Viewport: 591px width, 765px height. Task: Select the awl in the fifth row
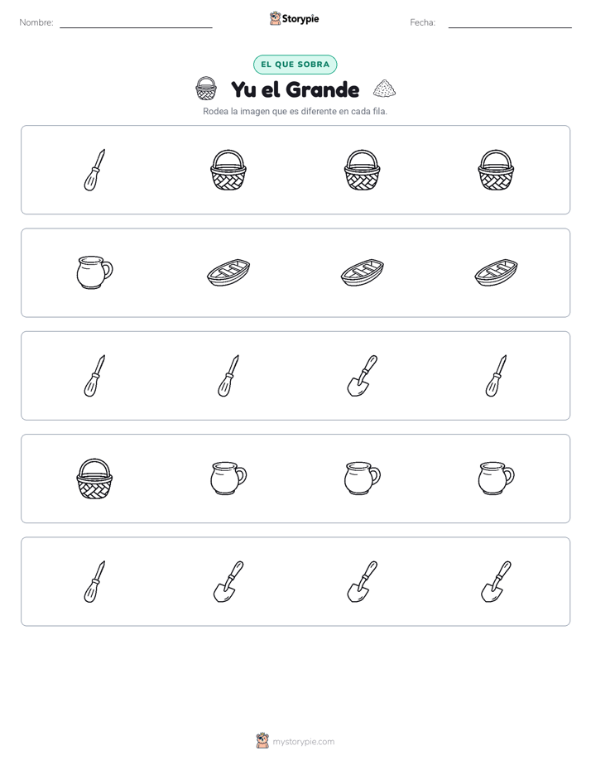coord(94,581)
